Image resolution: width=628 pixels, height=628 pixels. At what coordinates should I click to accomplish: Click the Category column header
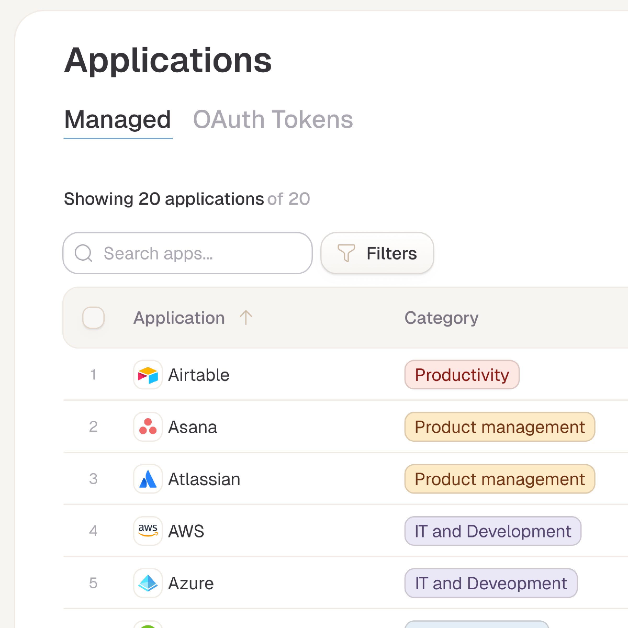(x=441, y=318)
